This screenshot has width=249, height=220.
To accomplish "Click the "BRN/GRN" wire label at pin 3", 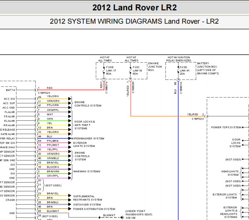I will pos(53,171).
